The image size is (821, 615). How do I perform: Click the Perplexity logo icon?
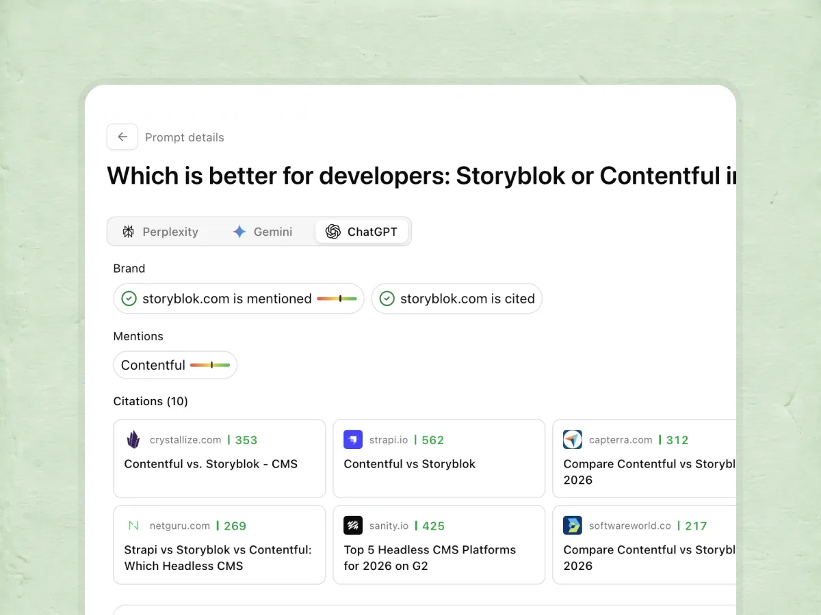pyautogui.click(x=128, y=232)
